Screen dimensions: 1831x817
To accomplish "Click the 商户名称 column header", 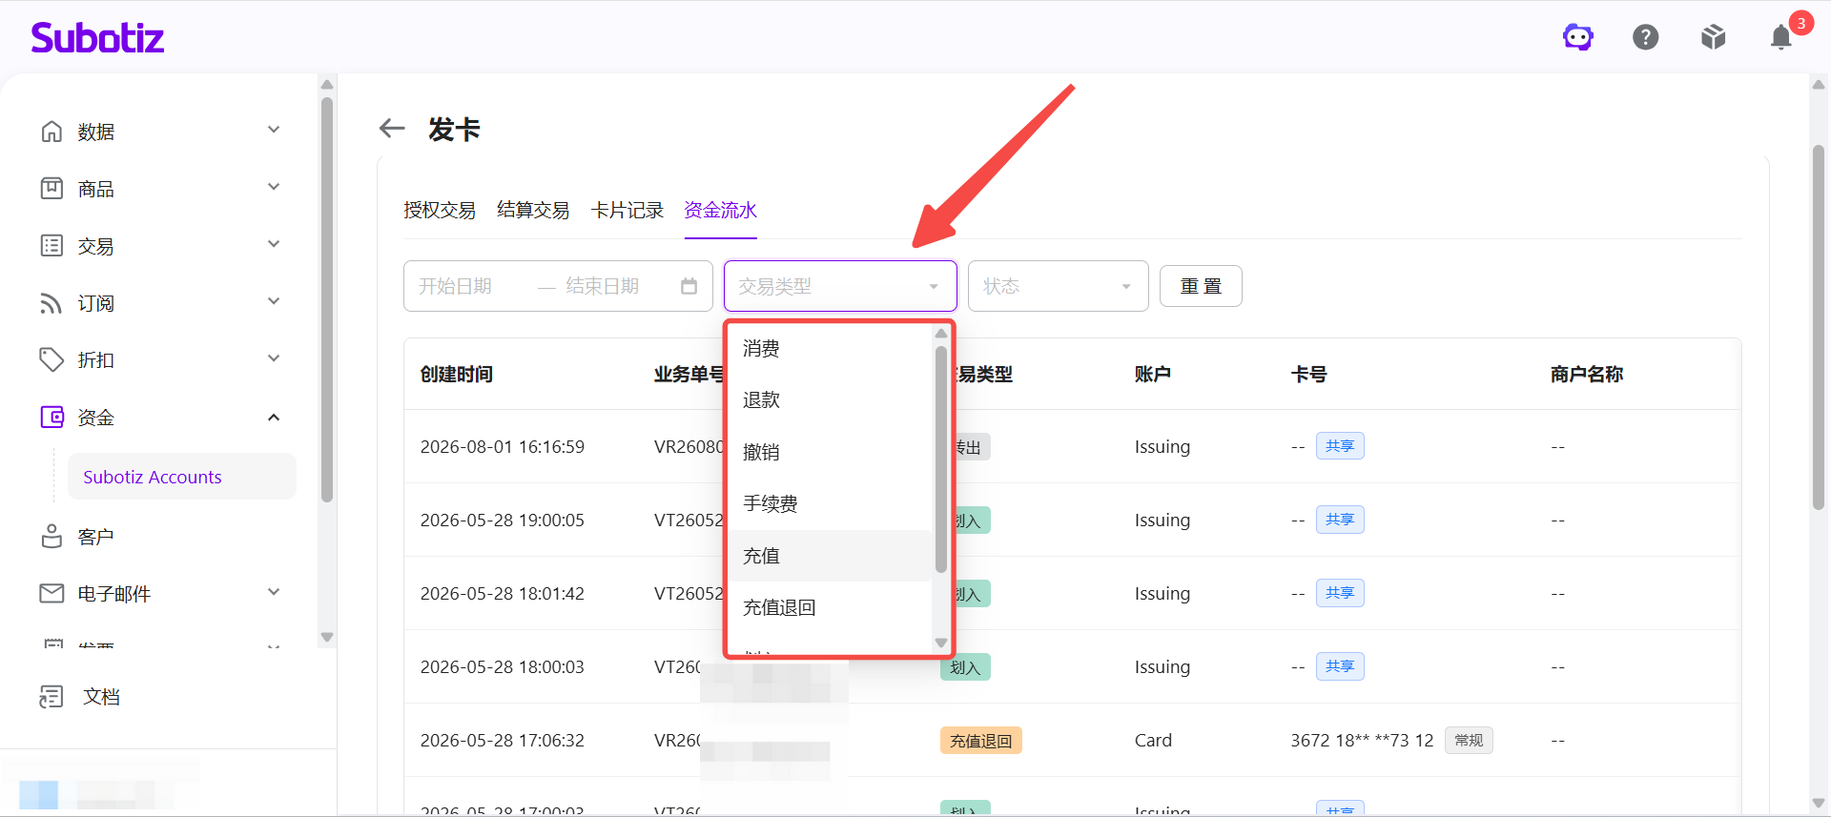I will pos(1587,374).
